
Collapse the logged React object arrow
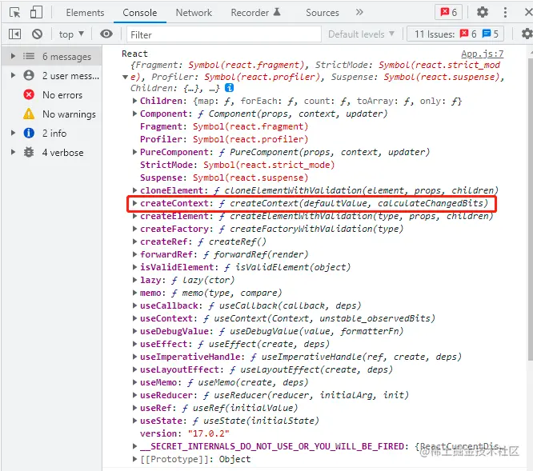(x=125, y=77)
